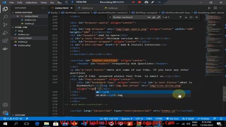Open the Edit menu
This screenshot has width=226, height=127.
[20, 2]
